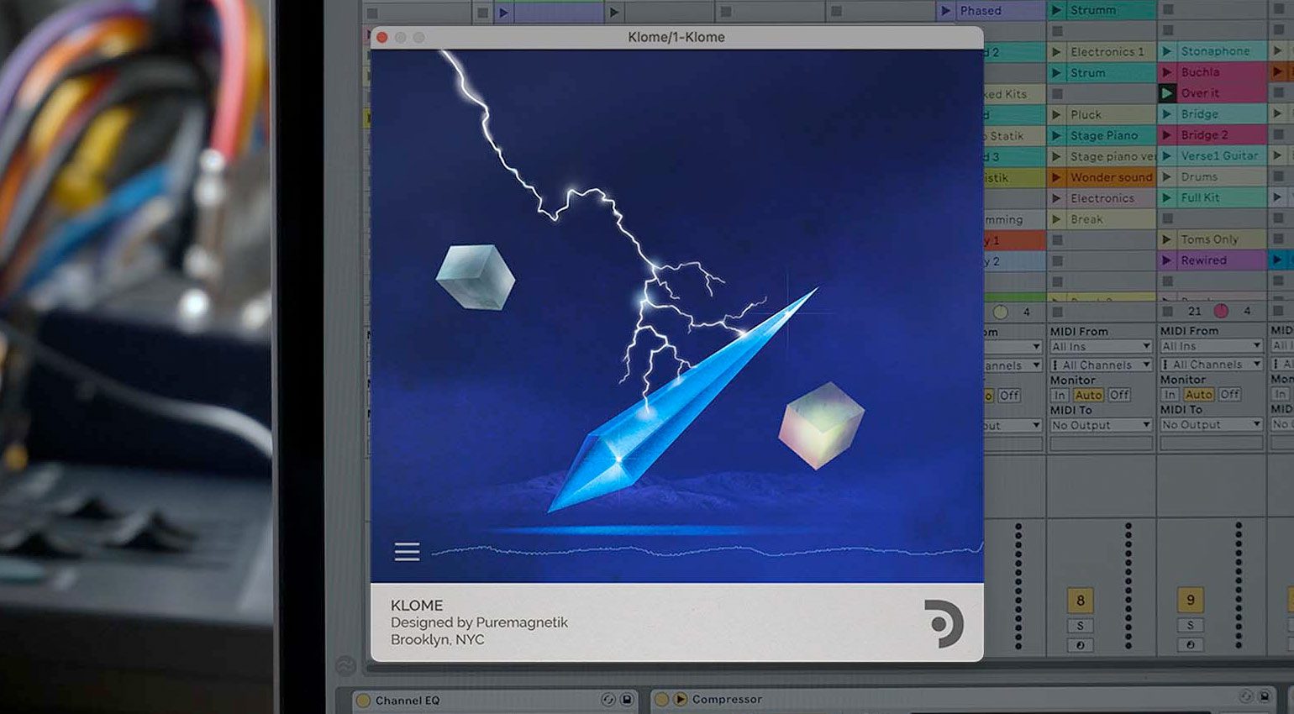Launch the Break clip

tap(1057, 219)
